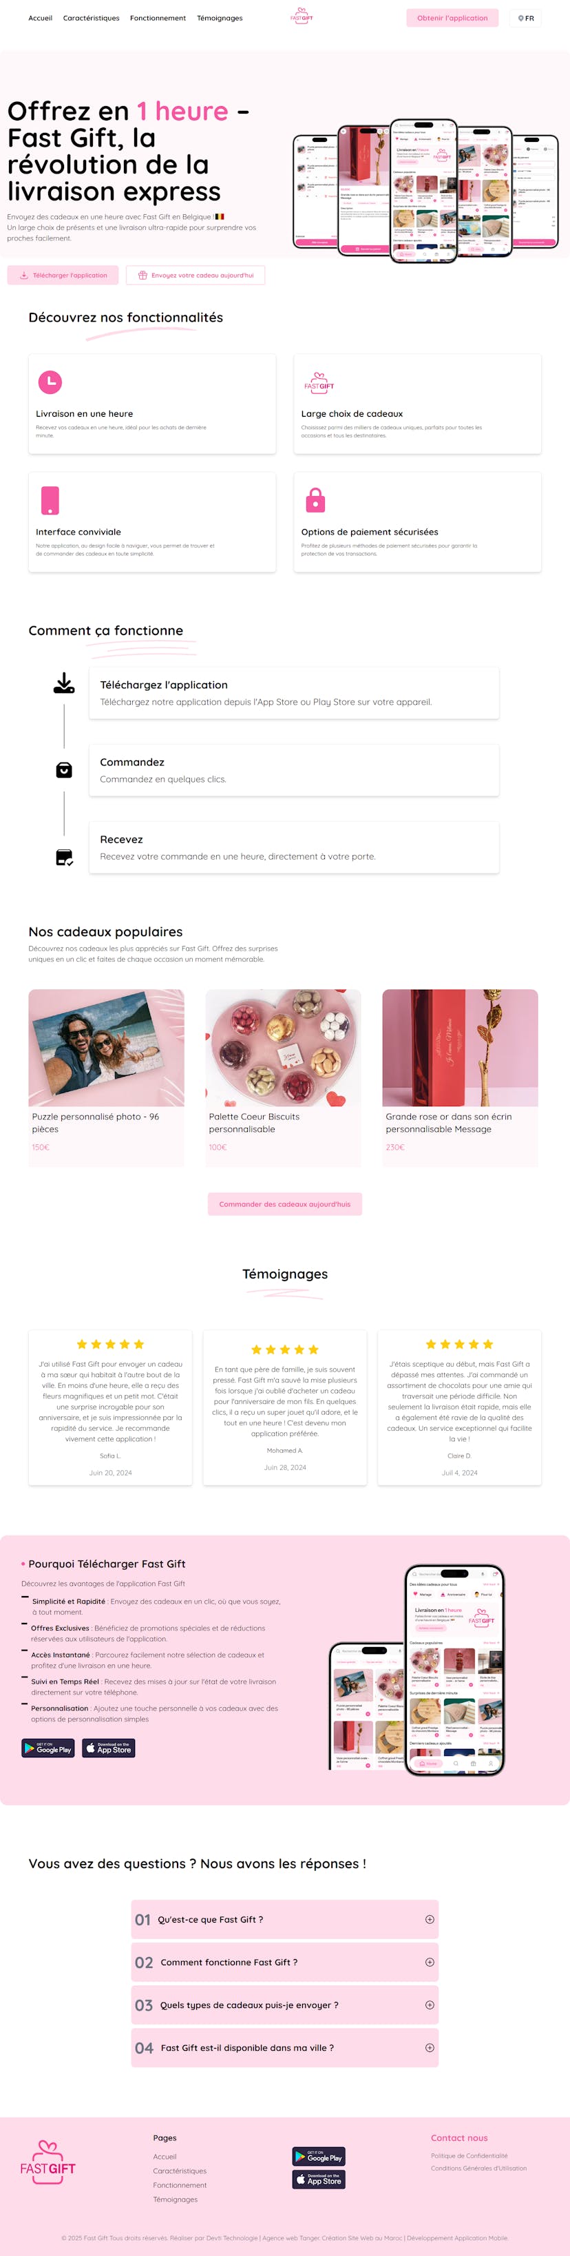Open the FR language selector

(x=525, y=17)
